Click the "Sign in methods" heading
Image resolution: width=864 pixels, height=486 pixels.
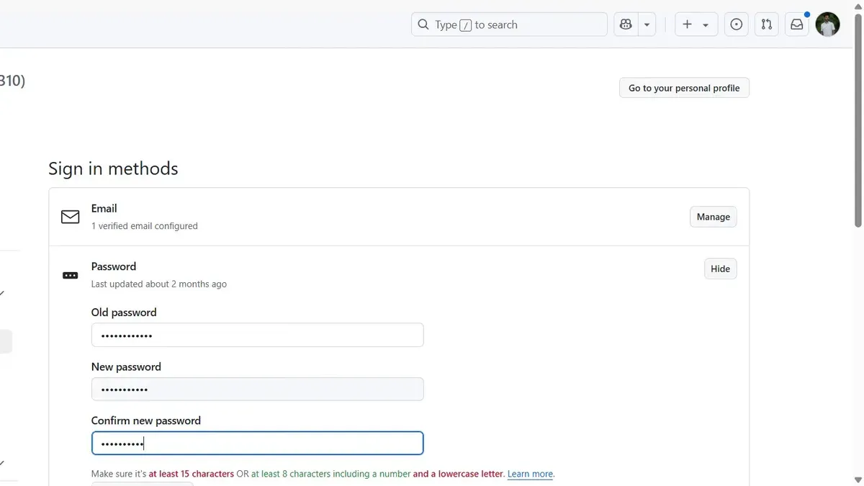113,168
